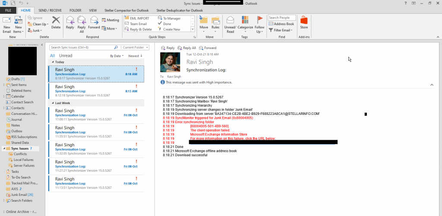
Task: Select the 17:00:11 Synchronization Log message
Action: pos(96,115)
